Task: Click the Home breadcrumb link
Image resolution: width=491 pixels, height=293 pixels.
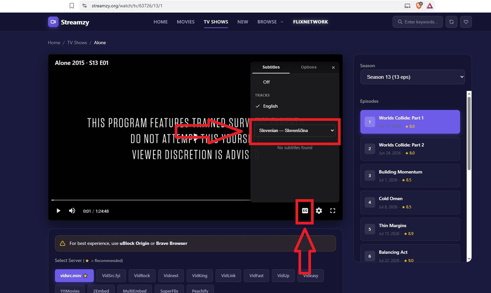Action: coord(54,43)
